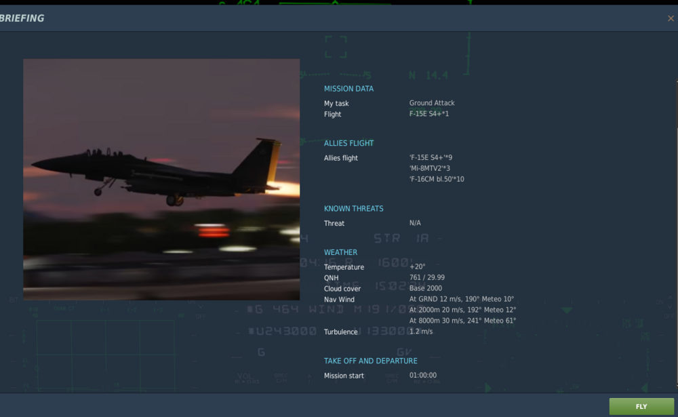Click the green FLY button
This screenshot has height=417, width=678.
coord(641,406)
